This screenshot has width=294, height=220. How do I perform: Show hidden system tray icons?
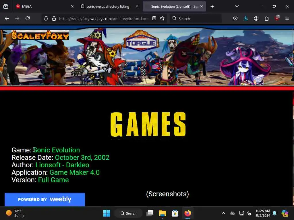pos(223,213)
